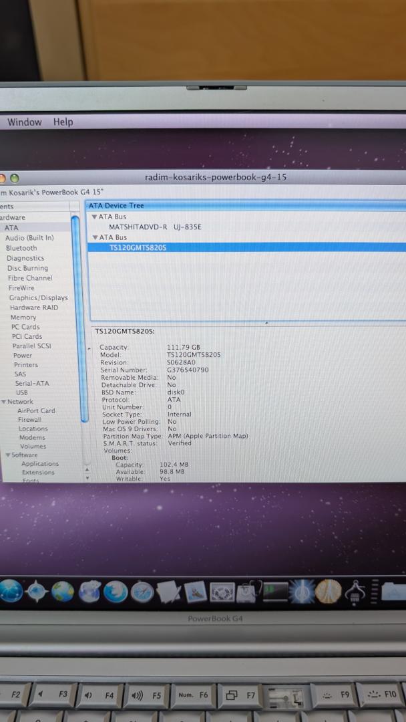Viewport: 406px width, 722px height.
Task: Collapse the first ATA Bus entry
Action: [x=94, y=217]
